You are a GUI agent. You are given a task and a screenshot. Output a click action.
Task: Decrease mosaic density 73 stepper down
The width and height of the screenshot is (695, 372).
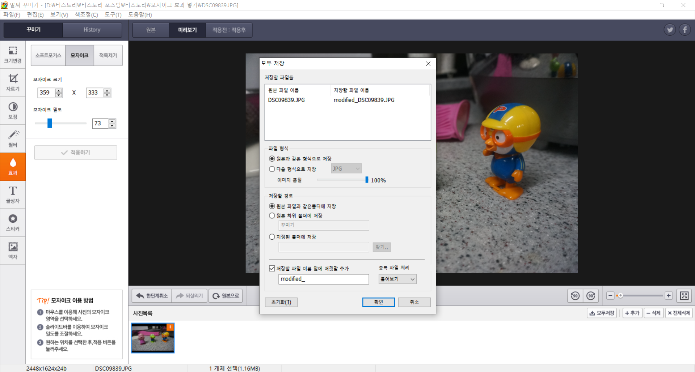click(x=112, y=126)
